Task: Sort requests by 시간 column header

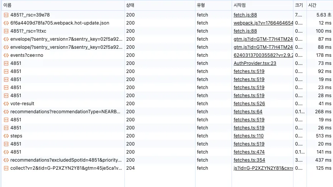Action: point(313,5)
